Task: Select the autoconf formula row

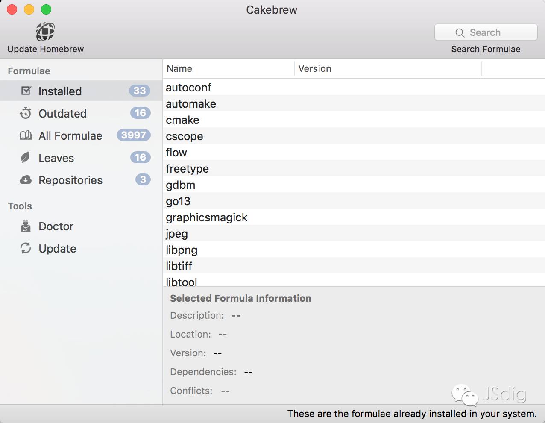Action: (354, 87)
